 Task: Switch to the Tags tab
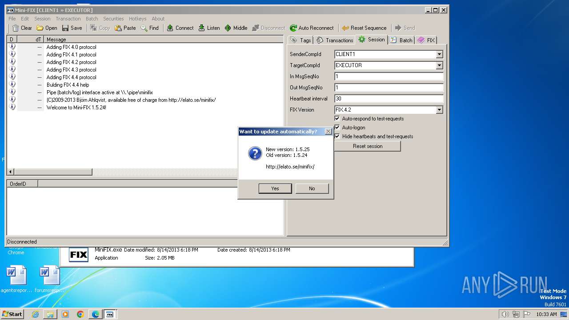click(x=301, y=40)
